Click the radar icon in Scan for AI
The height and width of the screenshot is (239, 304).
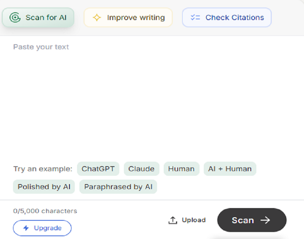click(x=15, y=18)
